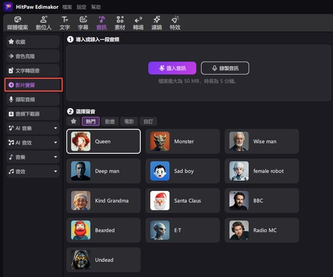The image size is (333, 277).
Task: Show favorite voices via the star tab
Action: [x=73, y=121]
